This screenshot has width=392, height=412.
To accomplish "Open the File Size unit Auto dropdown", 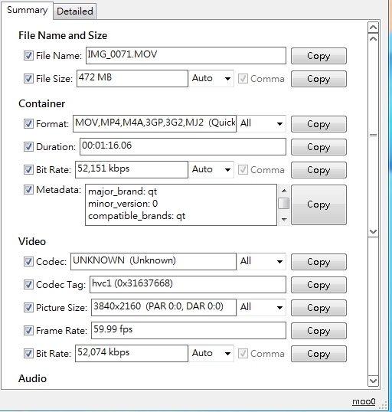I will click(x=211, y=78).
